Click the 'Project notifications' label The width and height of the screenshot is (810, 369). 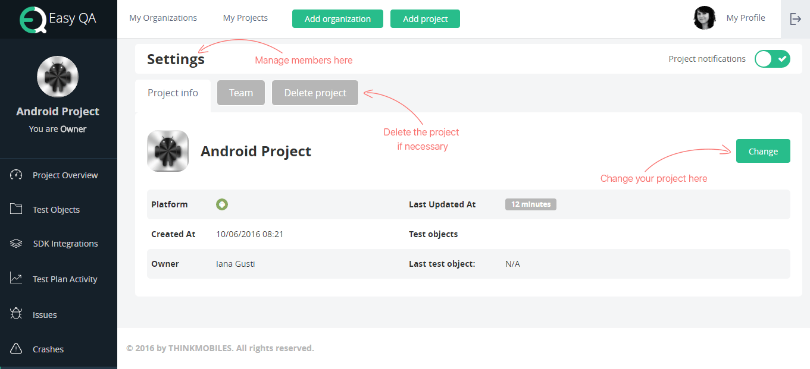pyautogui.click(x=707, y=59)
